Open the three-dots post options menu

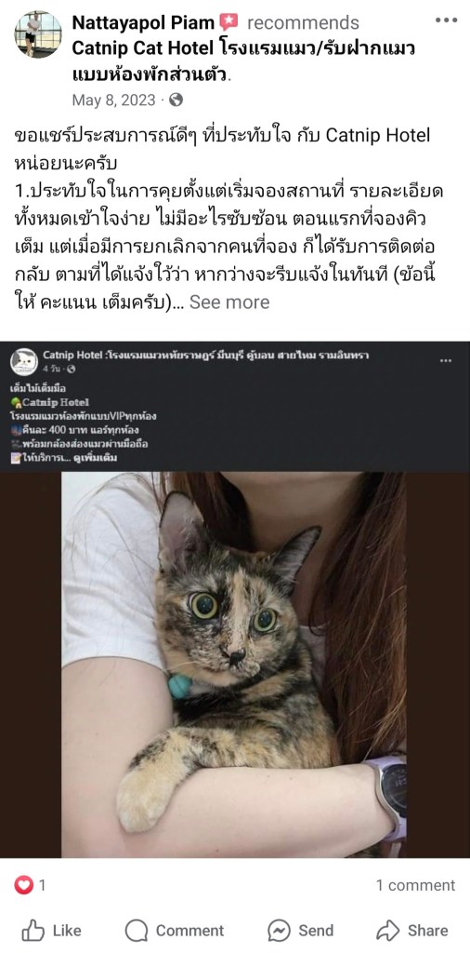pos(446,20)
